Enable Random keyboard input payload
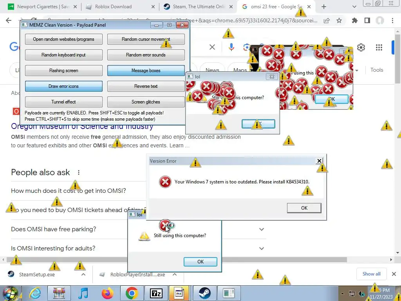Viewport: 401px width, 301px height. tap(64, 55)
